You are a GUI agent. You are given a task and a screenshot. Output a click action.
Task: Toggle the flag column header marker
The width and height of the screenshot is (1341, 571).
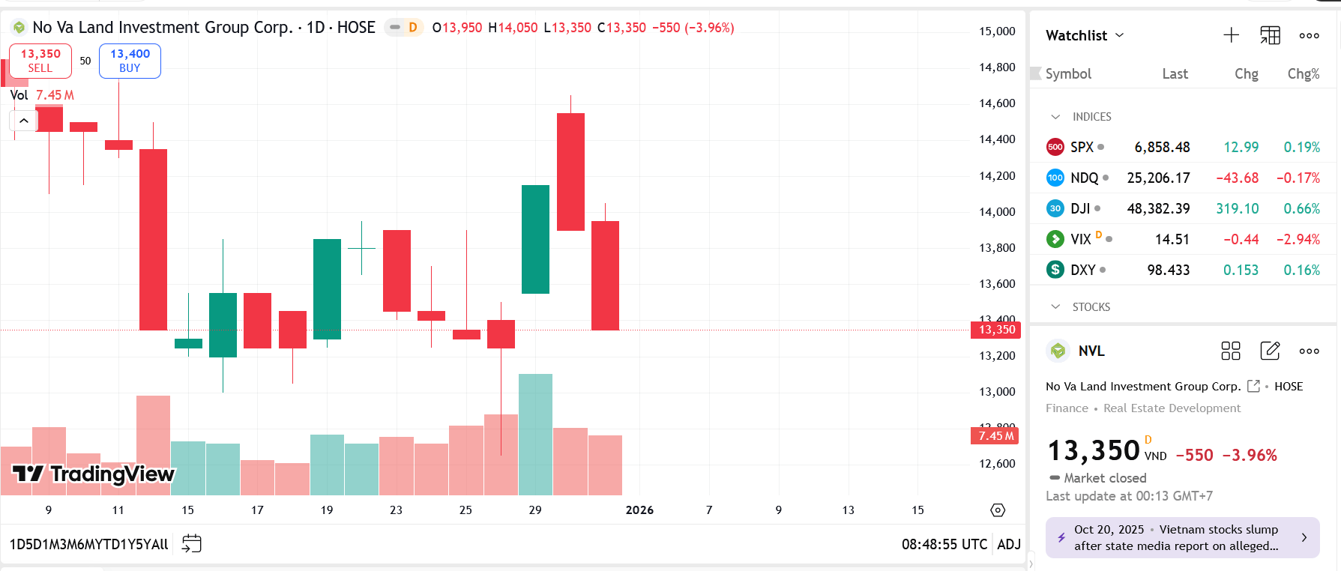pyautogui.click(x=1036, y=73)
